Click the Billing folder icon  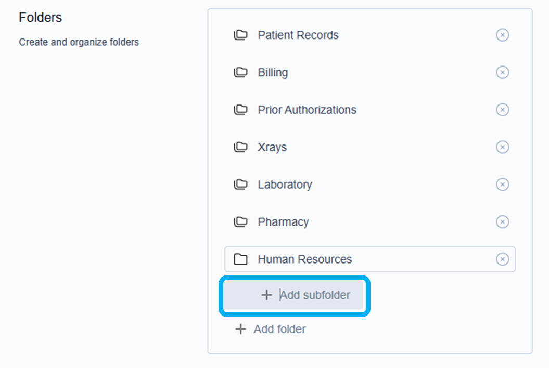point(240,73)
